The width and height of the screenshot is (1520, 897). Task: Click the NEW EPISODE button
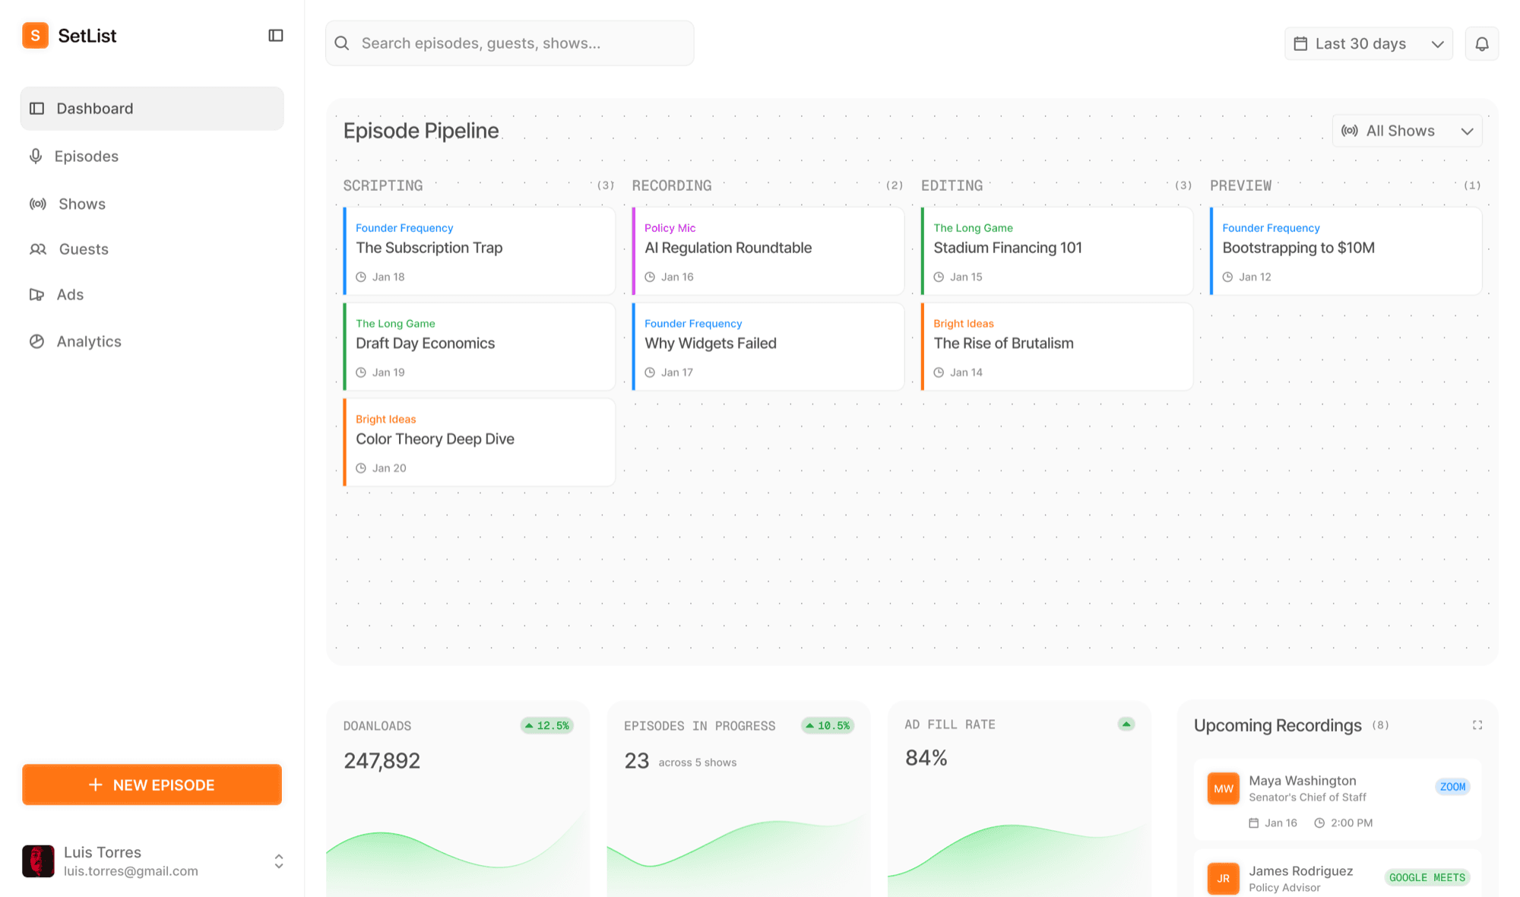click(152, 784)
